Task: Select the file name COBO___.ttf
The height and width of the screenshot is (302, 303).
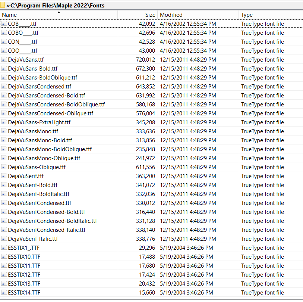Action: pos(23,33)
